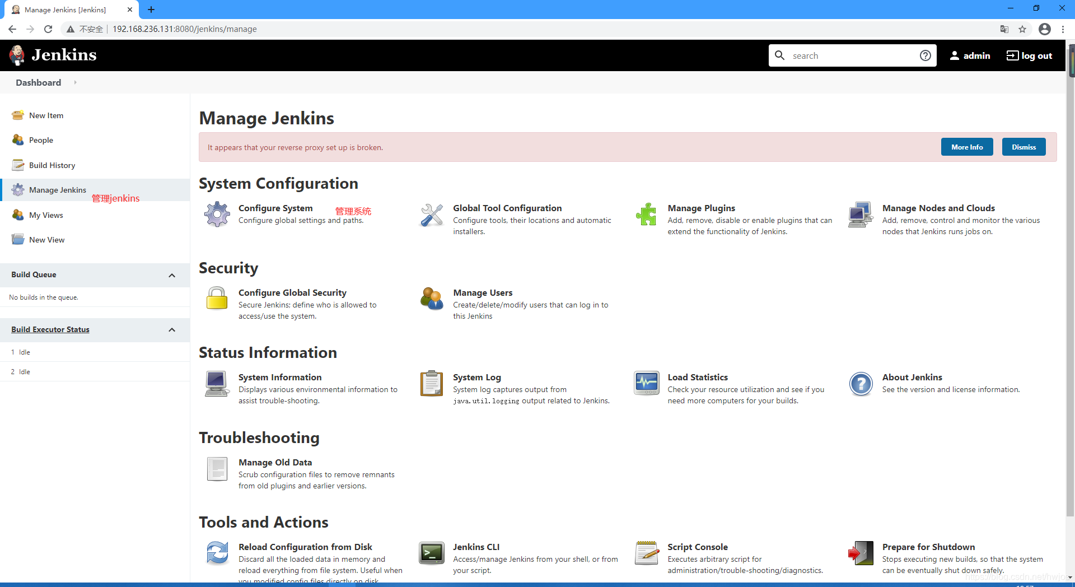
Task: Open the admin user link
Action: pos(970,55)
